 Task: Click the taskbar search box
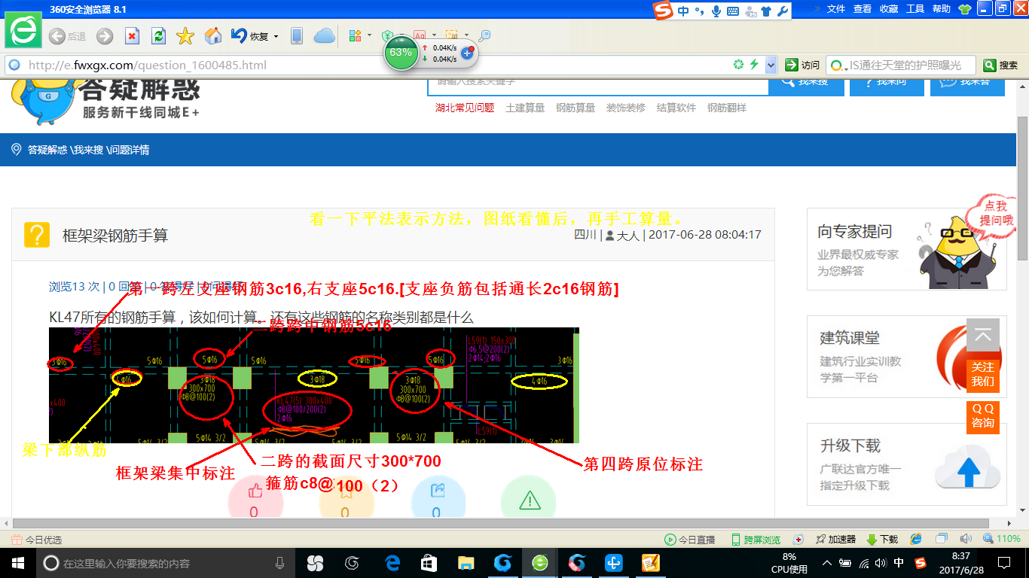tap(166, 563)
